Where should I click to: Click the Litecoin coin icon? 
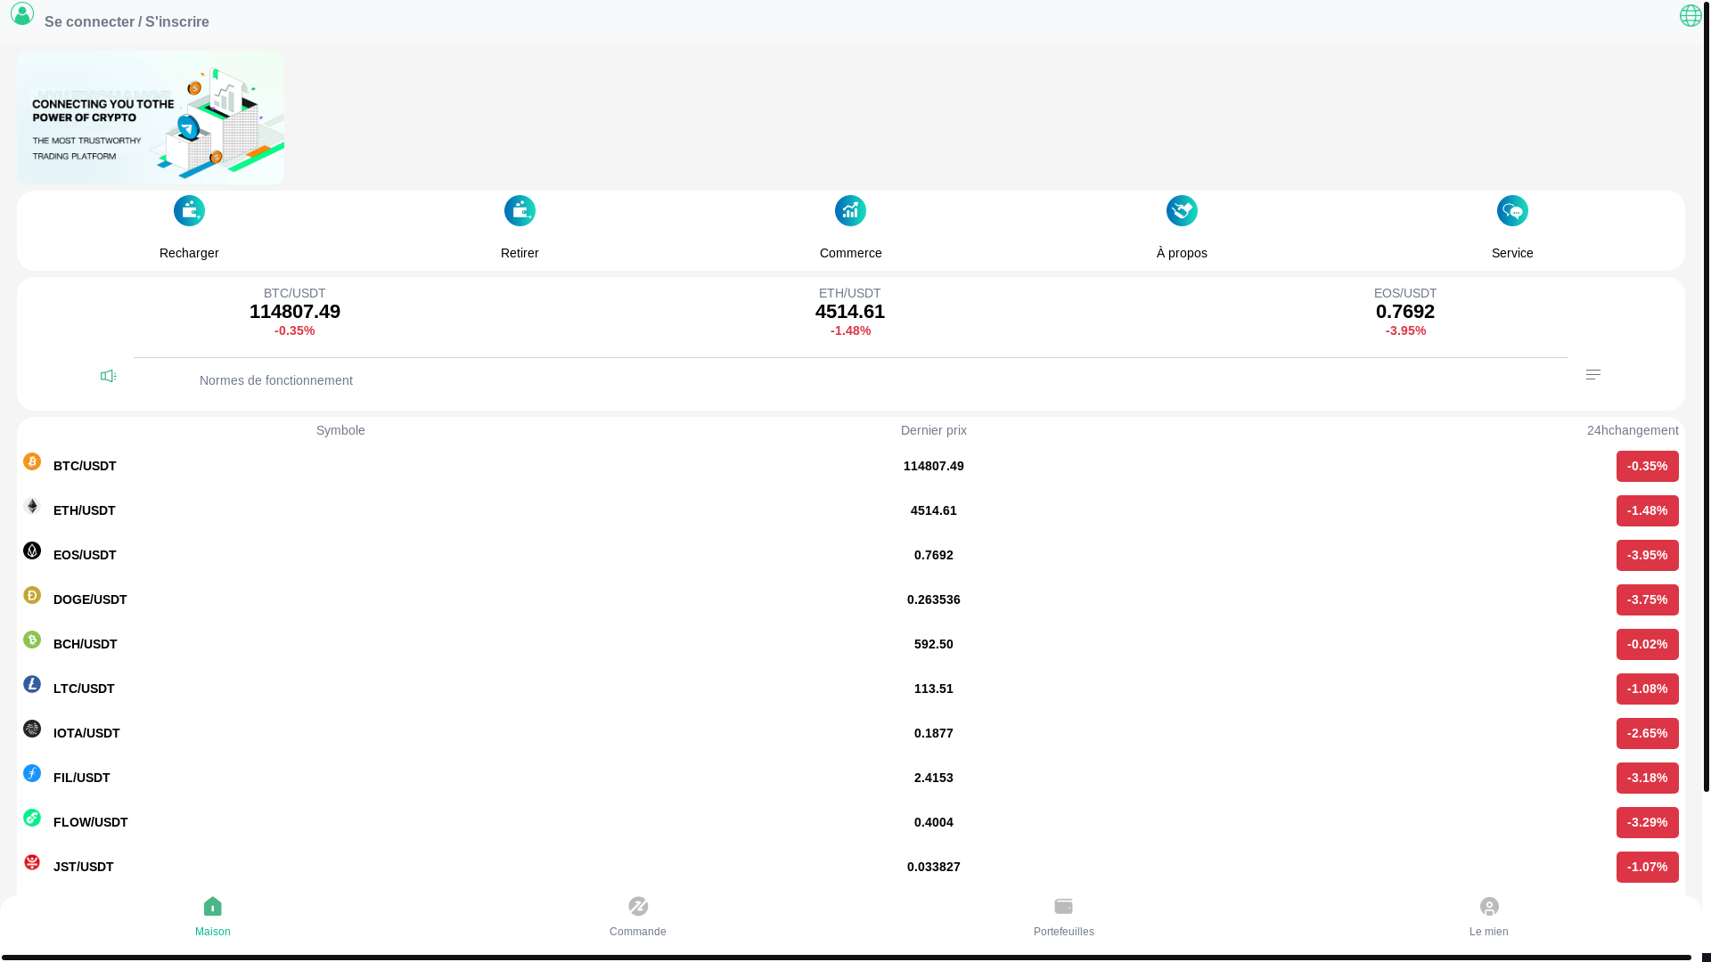32,684
